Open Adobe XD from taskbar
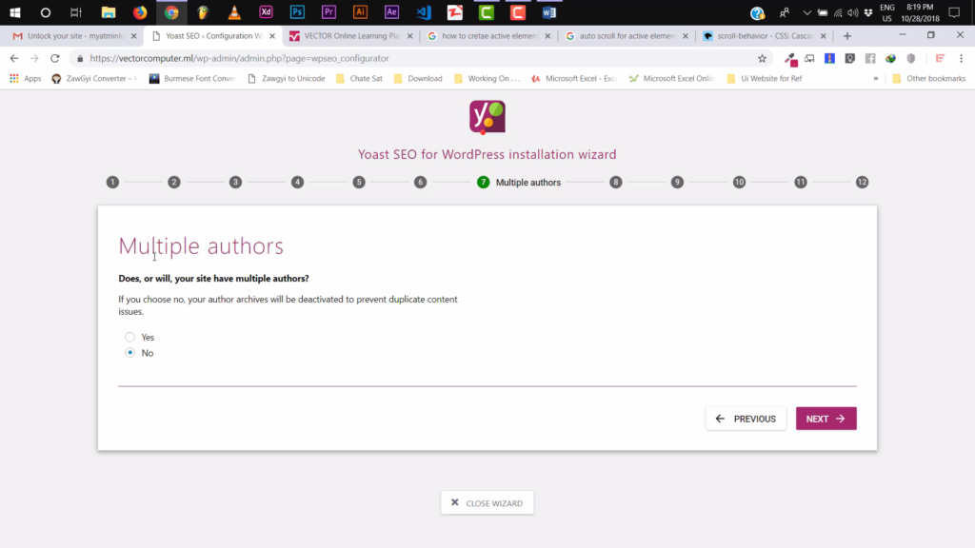 tap(266, 12)
